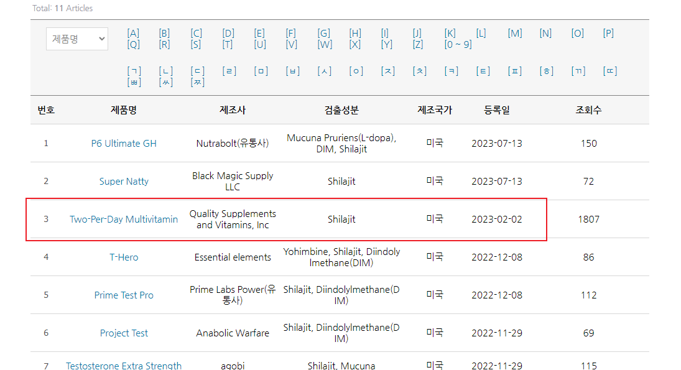Click the 조회수 column header
The height and width of the screenshot is (370, 681).
[x=588, y=110]
